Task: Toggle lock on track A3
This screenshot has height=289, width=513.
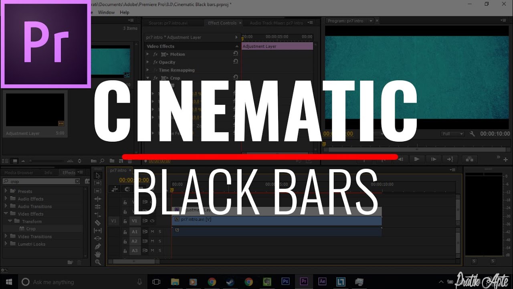Action: pyautogui.click(x=125, y=251)
